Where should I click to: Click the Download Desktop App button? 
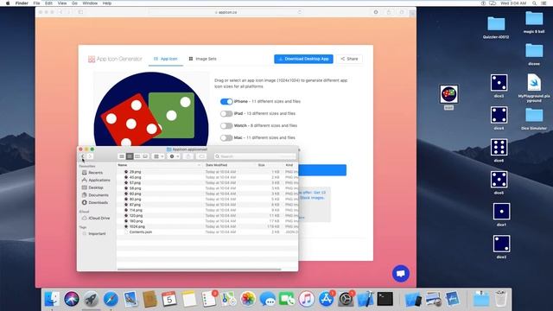(303, 59)
